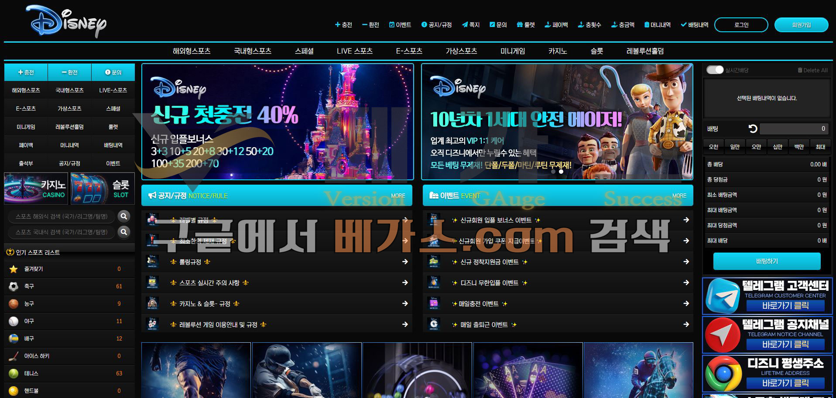Click the Disney logo at top left
Viewport: 836px width, 398px height.
tap(66, 21)
